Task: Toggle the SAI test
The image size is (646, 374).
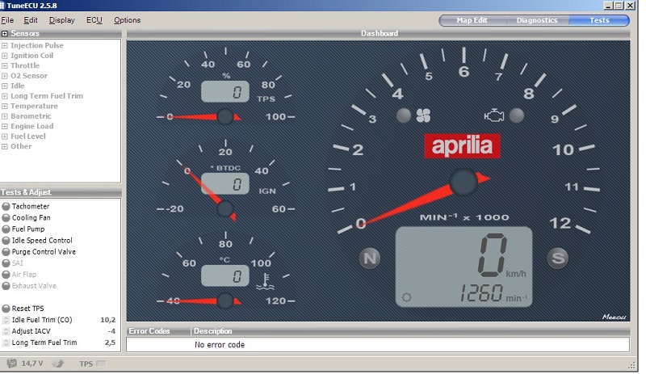Action: click(x=6, y=263)
